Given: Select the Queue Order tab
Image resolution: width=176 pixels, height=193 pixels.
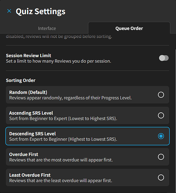Looking at the screenshot, I should (129, 28).
